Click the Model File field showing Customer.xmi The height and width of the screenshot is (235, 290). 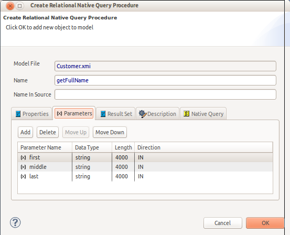(165, 66)
